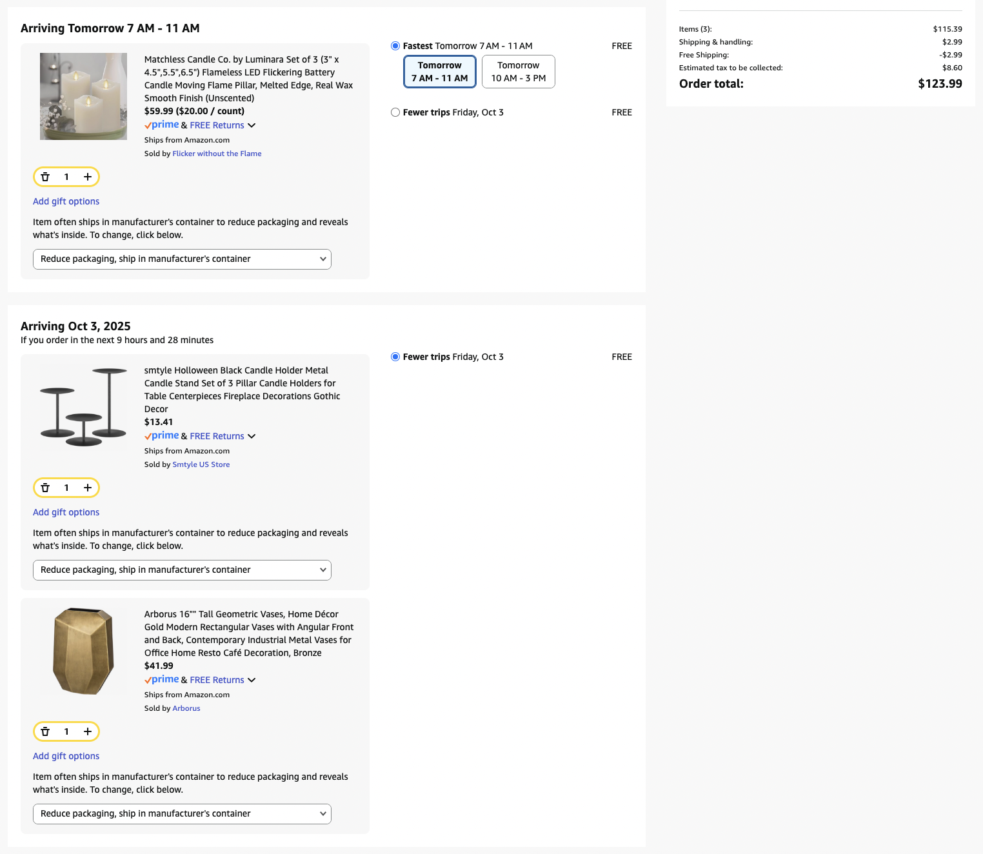This screenshot has width=983, height=854.
Task: Add one more Arborus vase
Action: [88, 731]
